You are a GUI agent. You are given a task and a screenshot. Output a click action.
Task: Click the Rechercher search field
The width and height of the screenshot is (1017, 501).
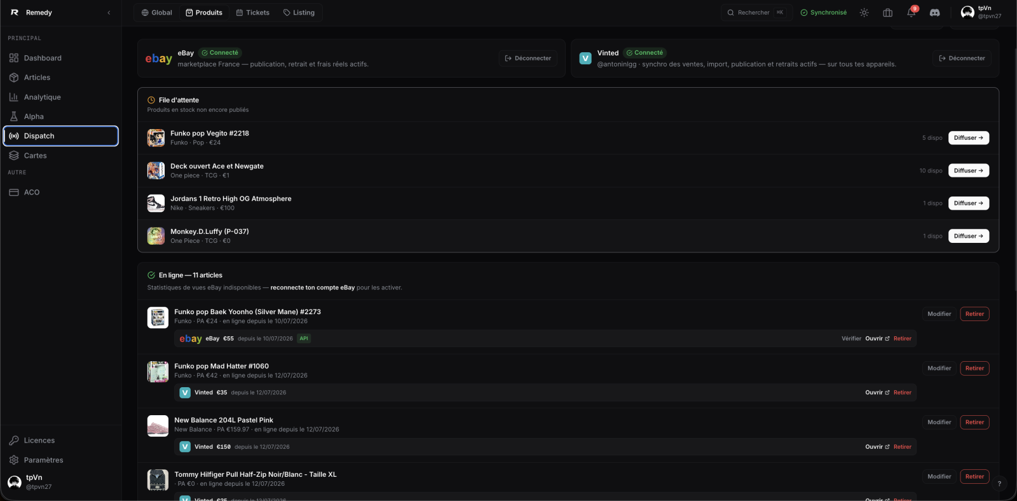click(756, 13)
